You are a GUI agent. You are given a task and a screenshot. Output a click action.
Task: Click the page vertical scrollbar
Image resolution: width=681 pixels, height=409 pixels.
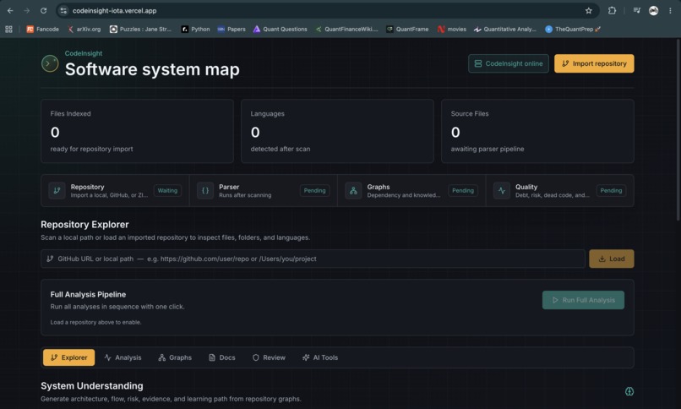tap(678, 130)
